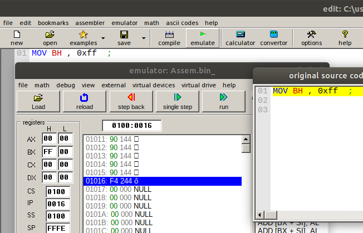Click the Load button in emulator
Image resolution: width=363 pixels, height=233 pixels.
click(x=38, y=102)
